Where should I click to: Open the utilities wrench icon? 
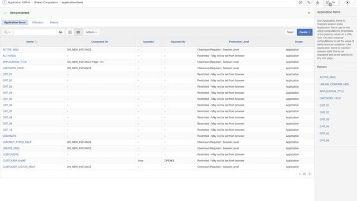pyautogui.click(x=308, y=2)
